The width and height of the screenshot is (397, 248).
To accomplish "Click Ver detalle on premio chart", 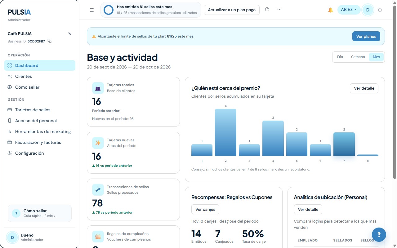I will tap(364, 88).
